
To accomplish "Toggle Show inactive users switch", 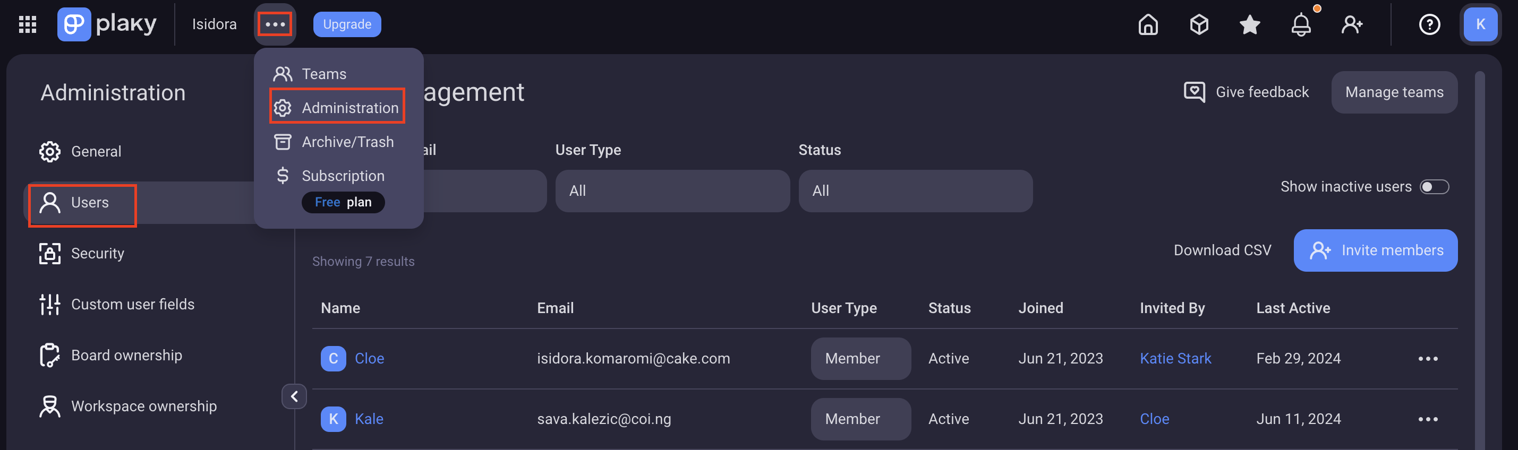I will coord(1434,187).
